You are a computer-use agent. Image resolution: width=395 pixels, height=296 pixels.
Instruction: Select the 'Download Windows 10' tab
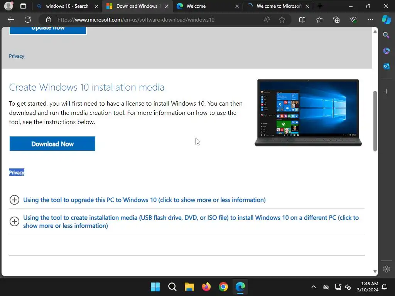(x=138, y=6)
